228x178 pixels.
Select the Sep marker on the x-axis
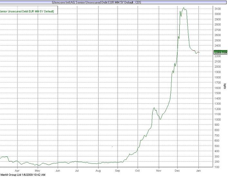click(x=118, y=171)
